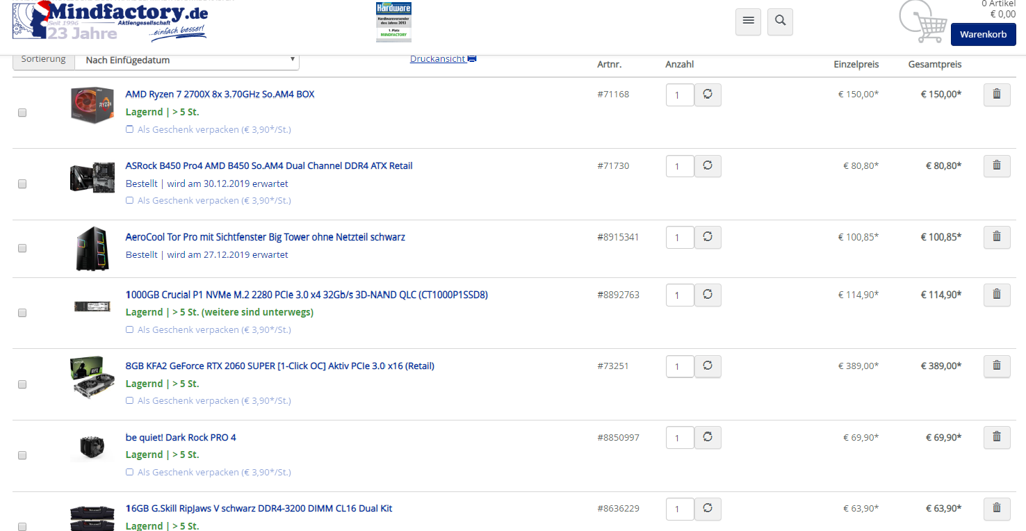1026x531 pixels.
Task: Refresh quantity for ASRock B450 Pro4
Action: click(x=708, y=166)
